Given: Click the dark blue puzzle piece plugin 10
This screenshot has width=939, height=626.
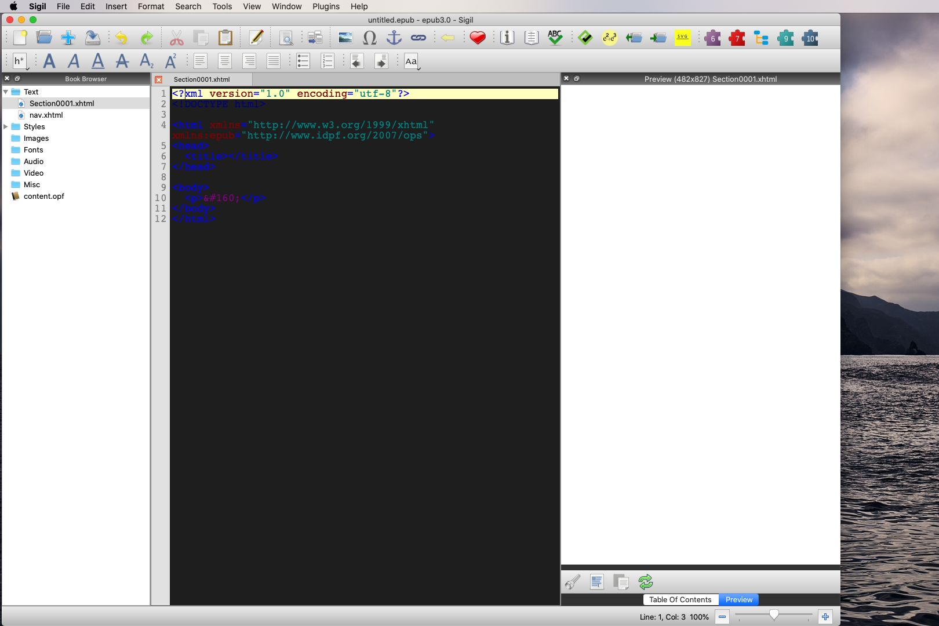Looking at the screenshot, I should click(x=810, y=38).
